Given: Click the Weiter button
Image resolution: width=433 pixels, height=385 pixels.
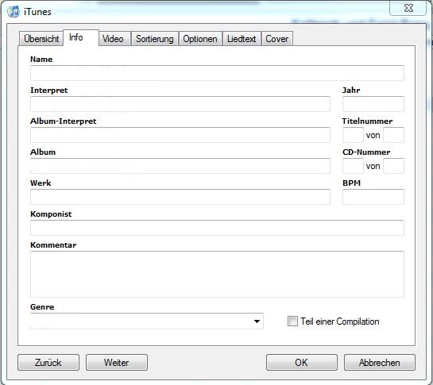Looking at the screenshot, I should [x=117, y=362].
